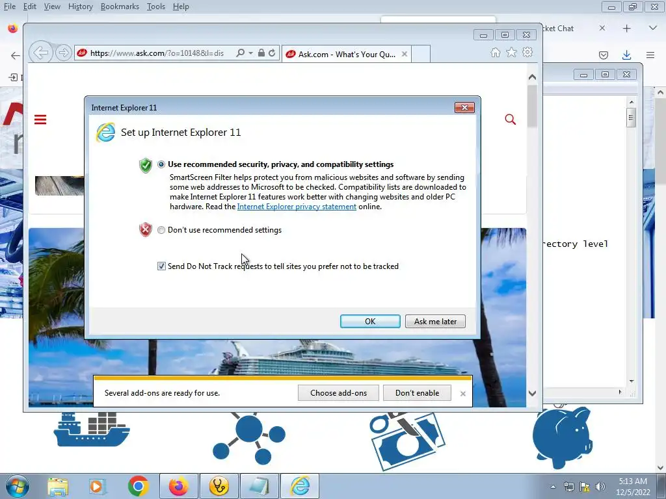The image size is (666, 499).
Task: Click the search magnifier in IE address bar
Action: (240, 53)
